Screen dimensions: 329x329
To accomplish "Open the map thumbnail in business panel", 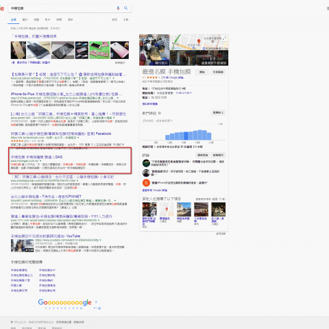I will [199, 42].
